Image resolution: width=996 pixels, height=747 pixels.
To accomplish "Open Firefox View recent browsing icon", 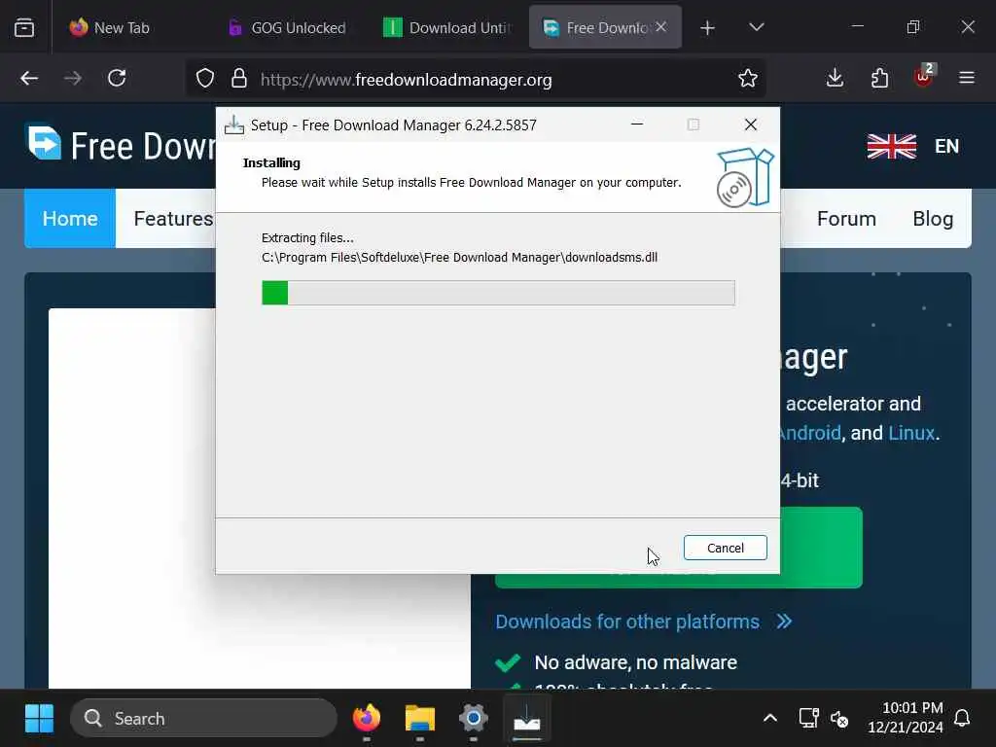I will (x=24, y=28).
